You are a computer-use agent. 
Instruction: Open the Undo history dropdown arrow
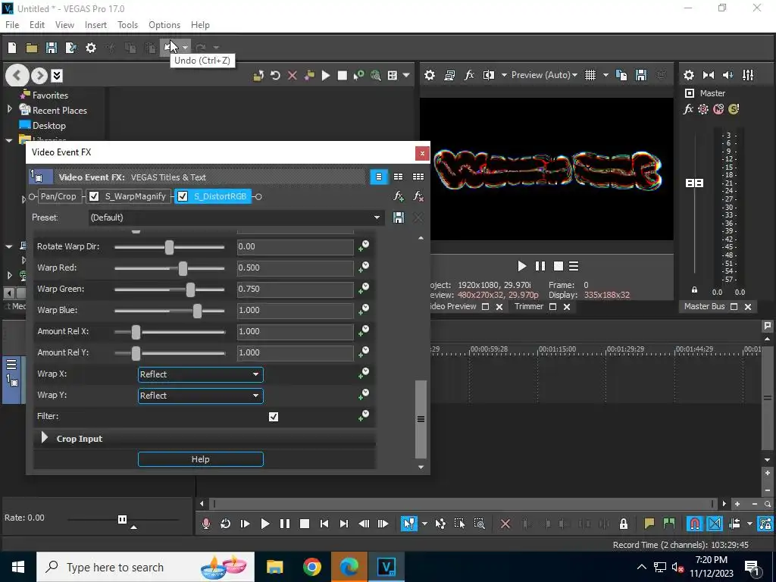[x=185, y=48]
